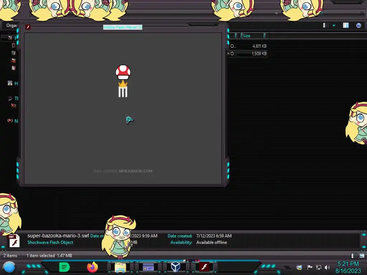Expand the view options dropdown arrow
Image resolution: width=367 pixels, height=275 pixels.
click(334, 25)
